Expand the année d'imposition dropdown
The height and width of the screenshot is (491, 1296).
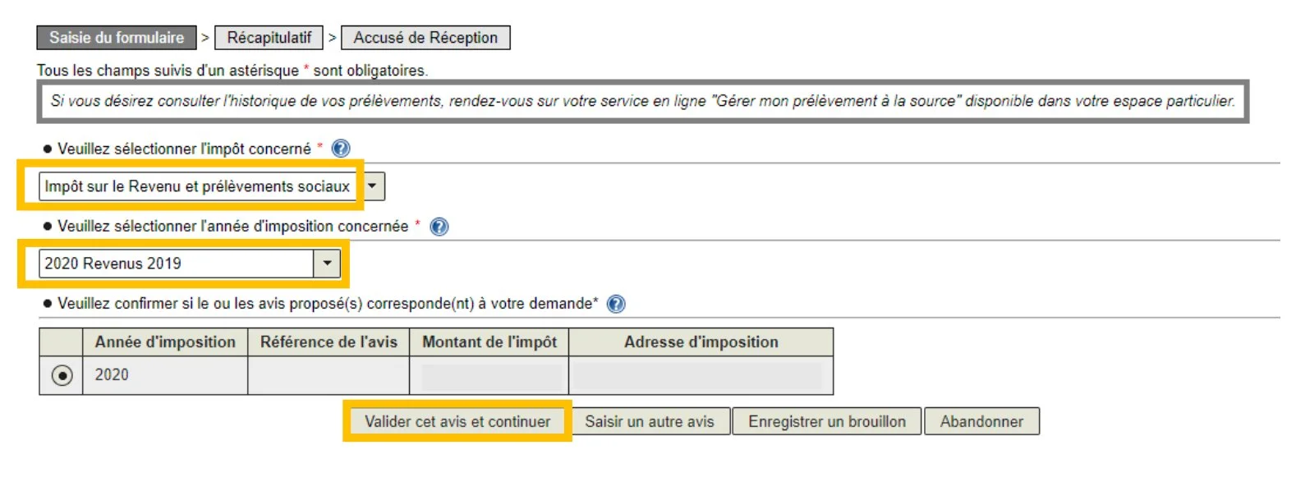click(x=328, y=263)
